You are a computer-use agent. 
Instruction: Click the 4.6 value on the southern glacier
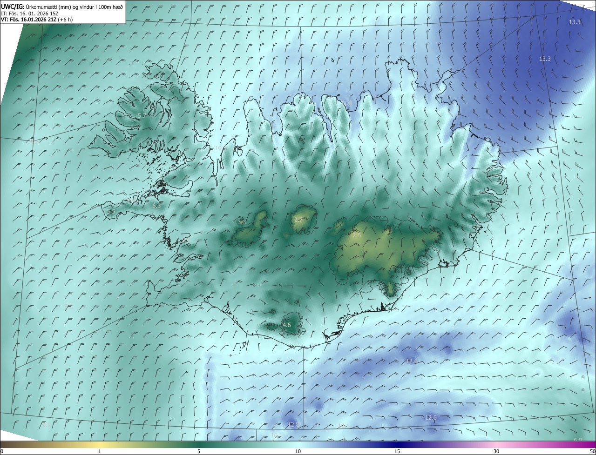point(287,325)
